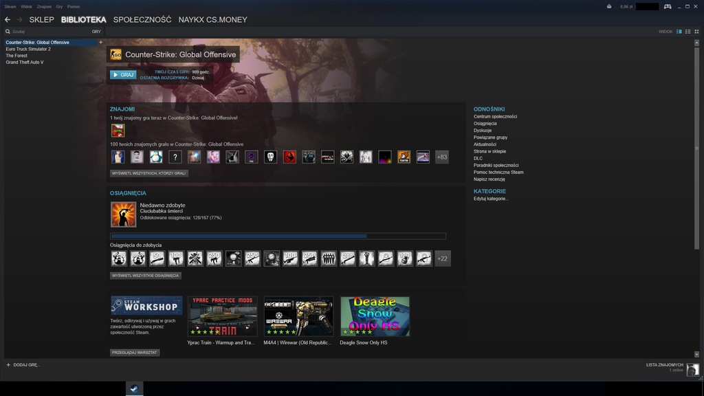The image size is (704, 396).
Task: Show the +83 more friends
Action: pos(442,157)
